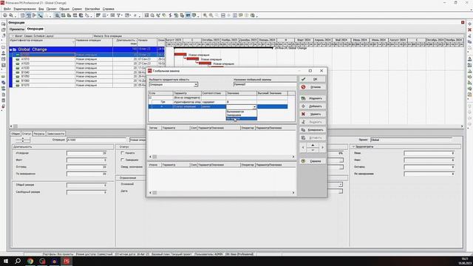The height and width of the screenshot is (266, 473).
Task: Click the Zoom Out magnifier toolbar icon
Action: (211, 16)
